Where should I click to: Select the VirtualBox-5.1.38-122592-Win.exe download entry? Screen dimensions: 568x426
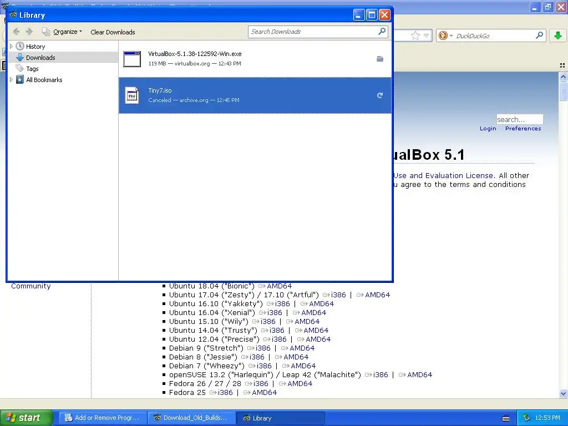pyautogui.click(x=255, y=59)
